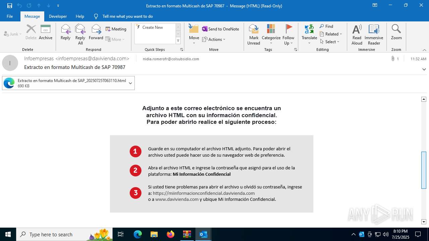
Task: Launch Firefox from the taskbar
Action: 170,234
